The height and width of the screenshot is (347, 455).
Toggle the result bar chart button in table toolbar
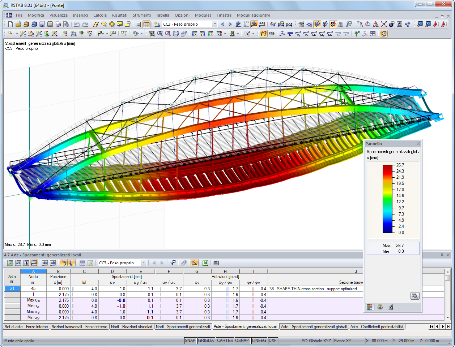[x=195, y=263]
